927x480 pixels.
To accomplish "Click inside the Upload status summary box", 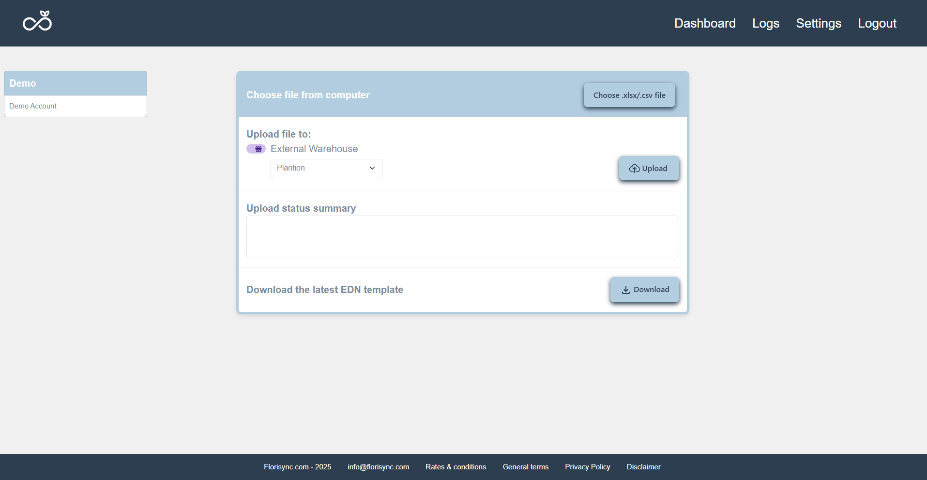I will [x=462, y=236].
